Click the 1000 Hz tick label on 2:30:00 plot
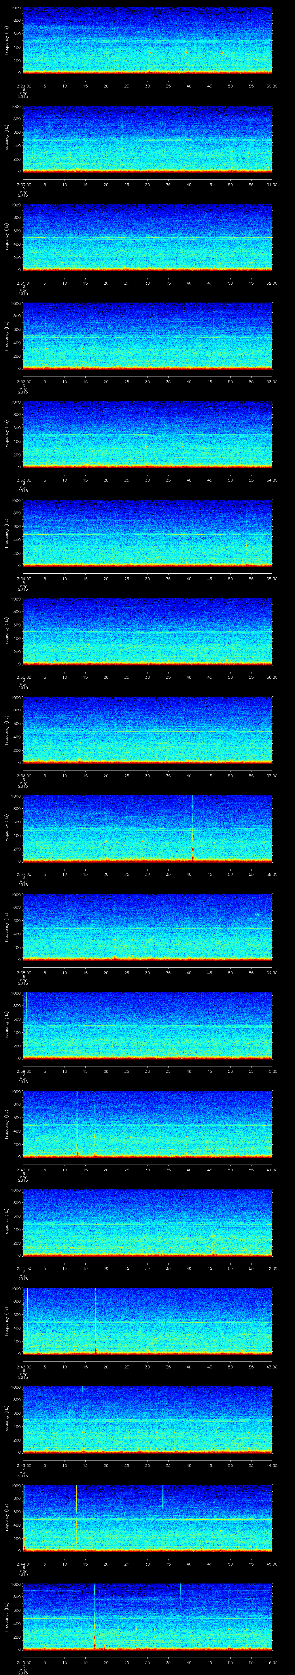 (16, 107)
